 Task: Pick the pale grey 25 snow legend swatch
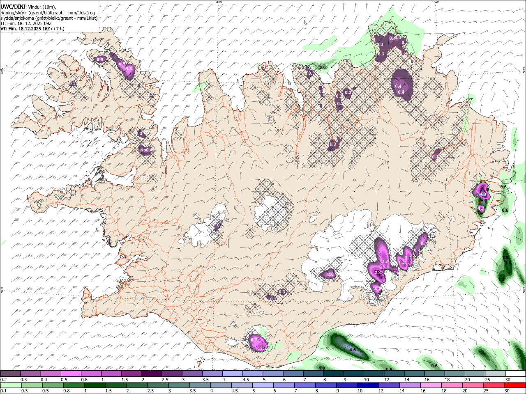pyautogui.click(x=495, y=374)
